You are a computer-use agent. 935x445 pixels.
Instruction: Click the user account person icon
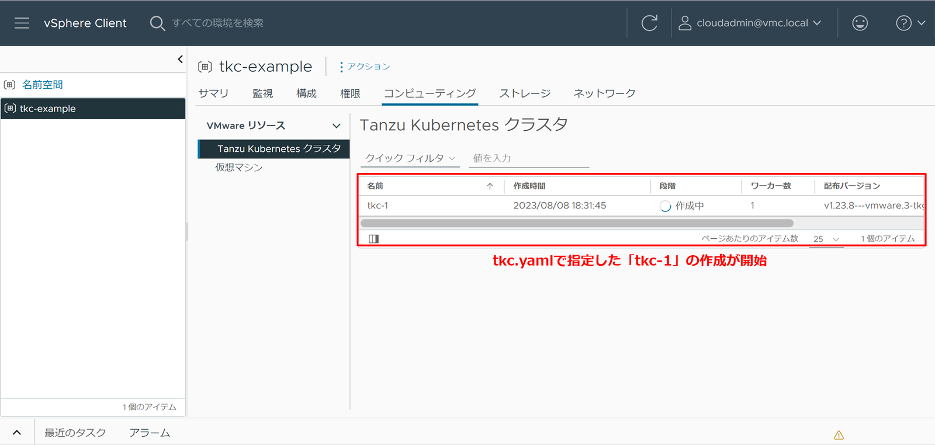(x=685, y=23)
